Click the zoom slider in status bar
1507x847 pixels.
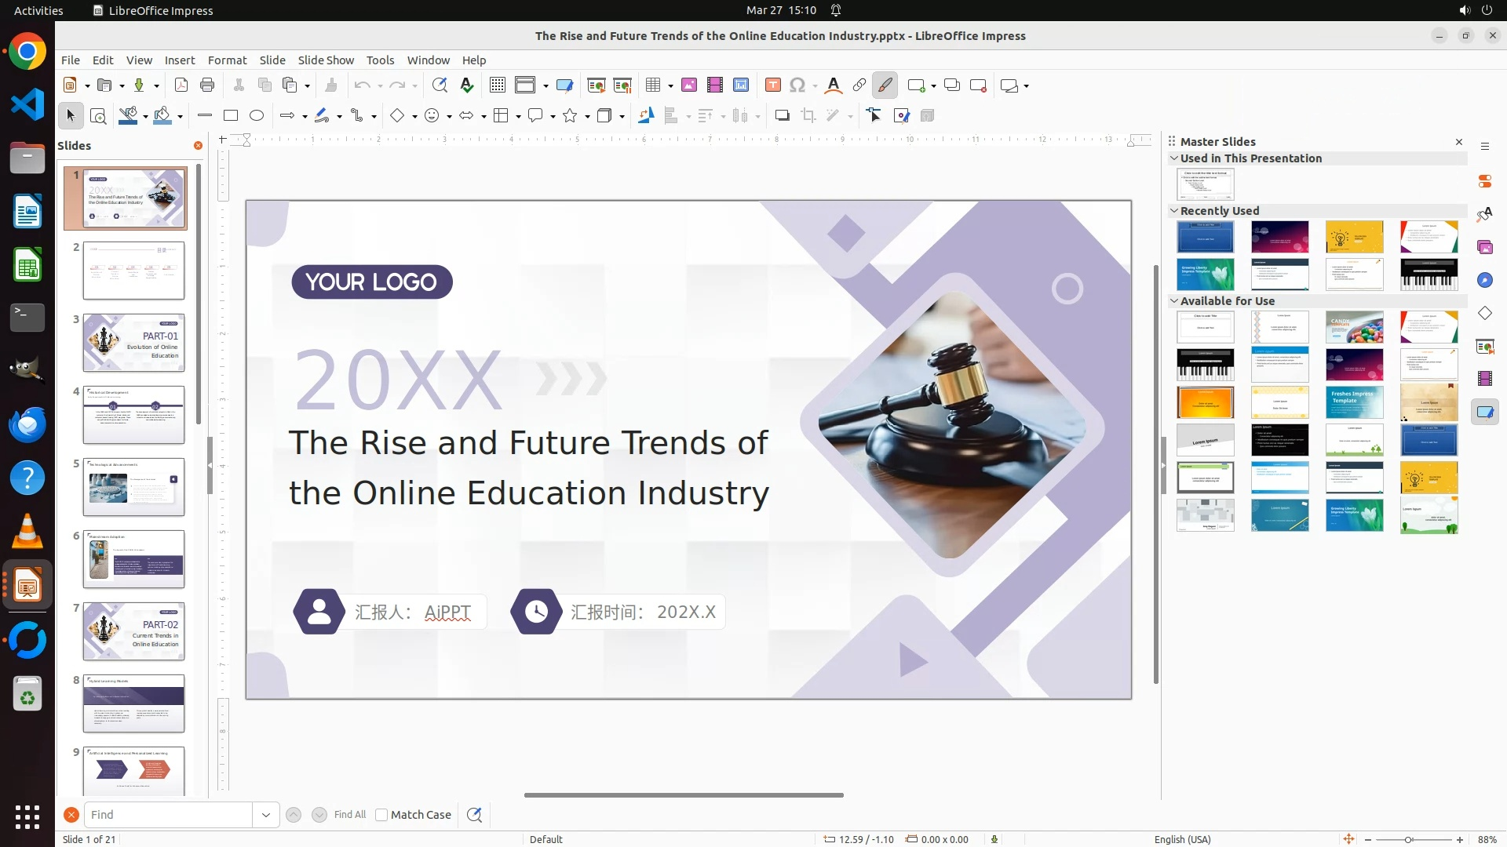(1409, 839)
